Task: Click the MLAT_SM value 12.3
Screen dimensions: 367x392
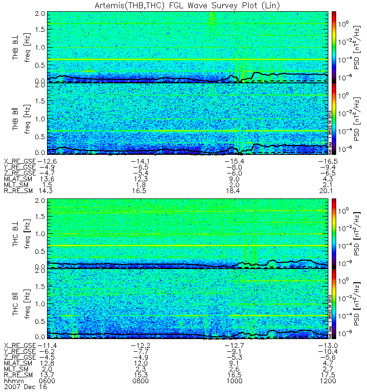Action: pos(140,179)
